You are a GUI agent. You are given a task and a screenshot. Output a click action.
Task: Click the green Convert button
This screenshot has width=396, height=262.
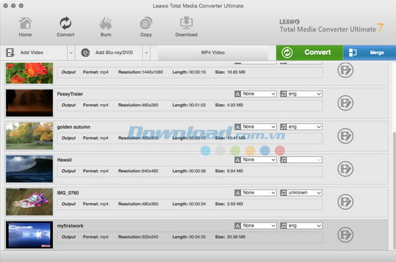309,53
